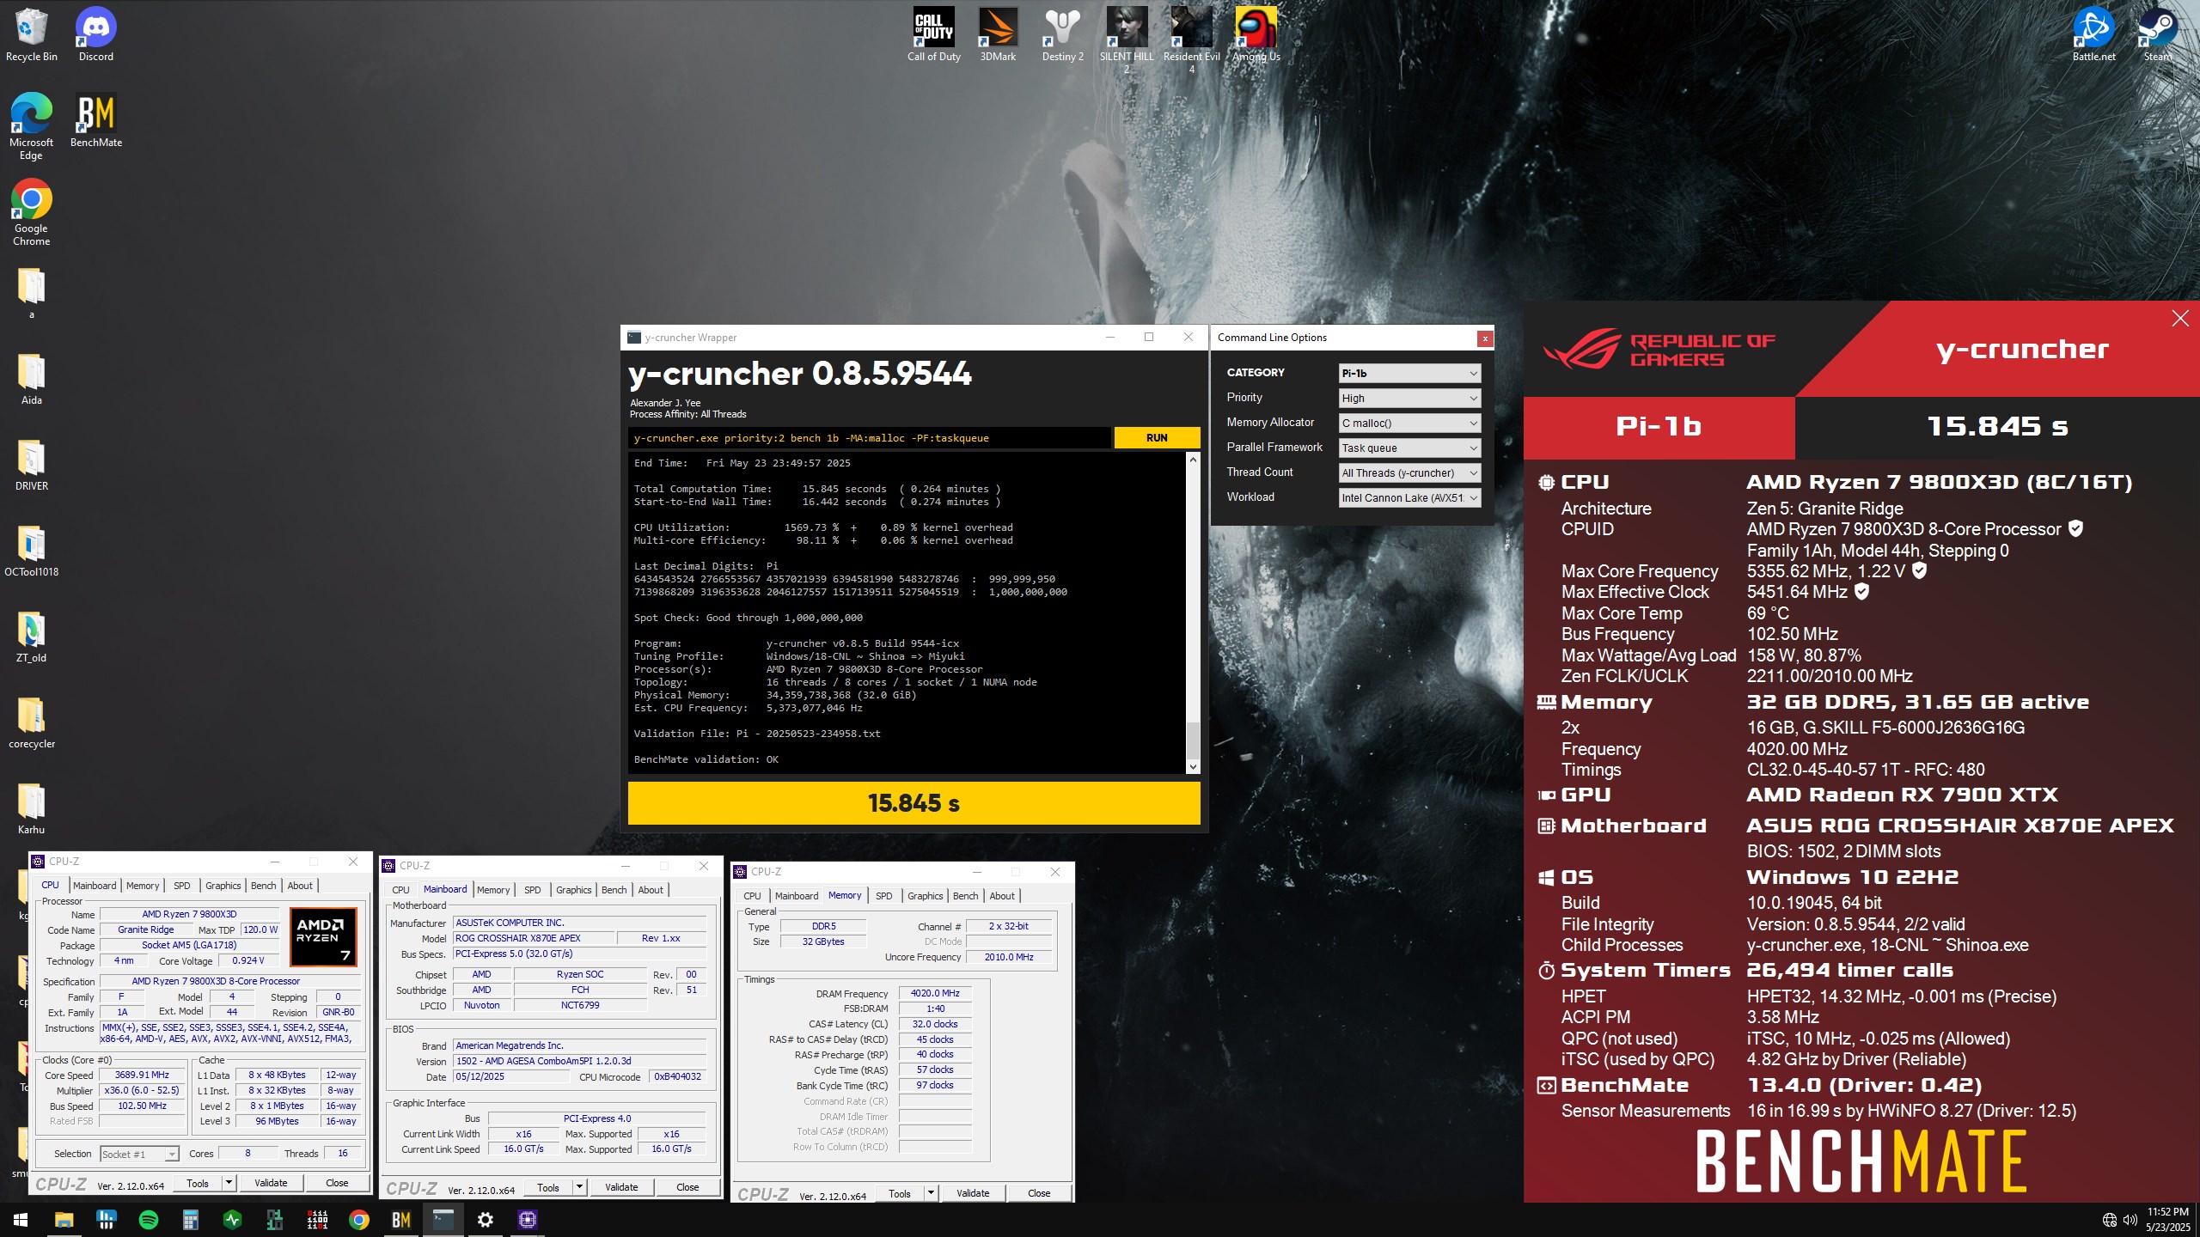Click the y-cruncher output scrollbar up arrow
Viewport: 2200px width, 1237px height.
(1193, 460)
